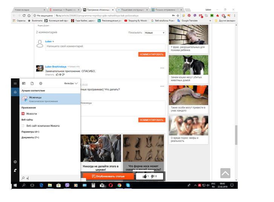The height and width of the screenshot is (202, 274).
Task: Switch to Новая вкладка tab
Action: point(29,10)
